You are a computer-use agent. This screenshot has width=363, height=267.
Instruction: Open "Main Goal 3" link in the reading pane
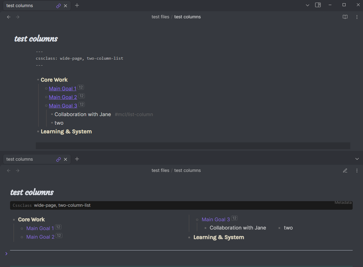[x=215, y=219]
